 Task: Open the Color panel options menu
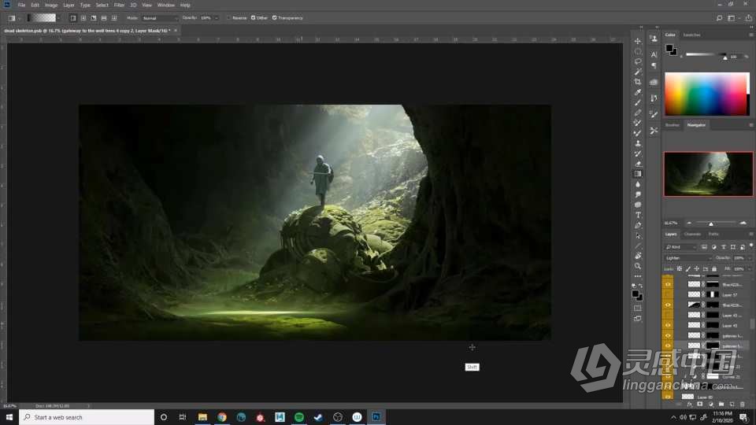point(750,35)
